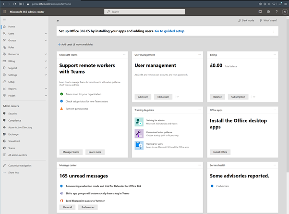The width and height of the screenshot is (289, 214).
Task: Click the SharePoint icon in admin centers
Action: 4,141
